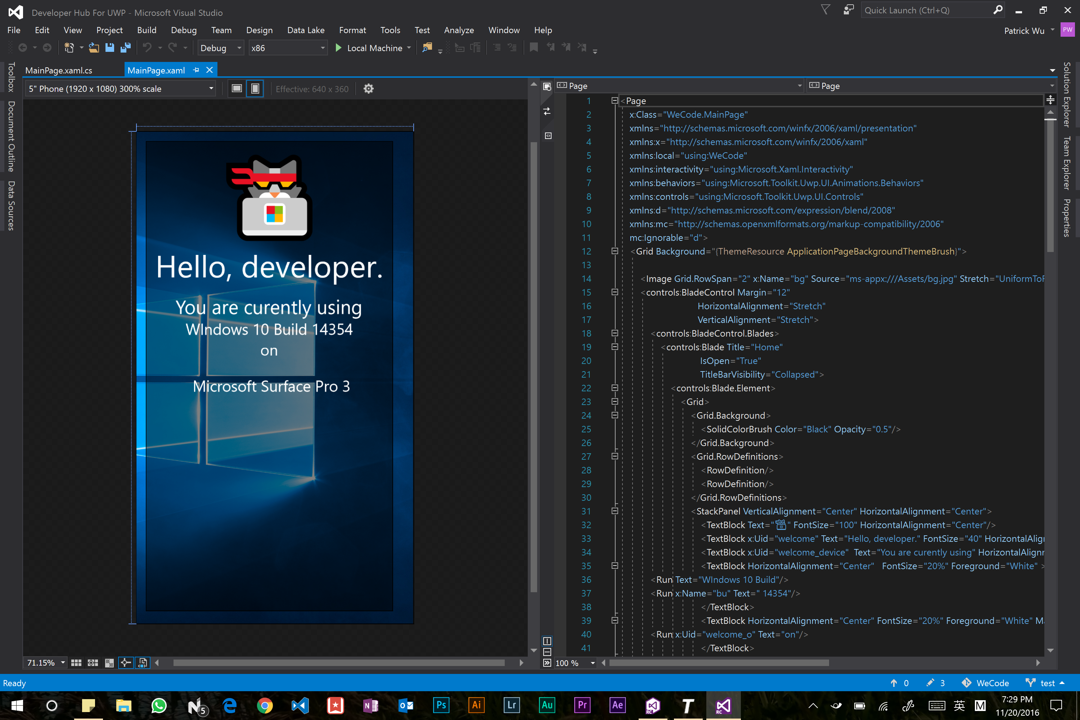Viewport: 1080px width, 720px height.
Task: Pin the MainPage.xaml tab
Action: click(x=197, y=70)
